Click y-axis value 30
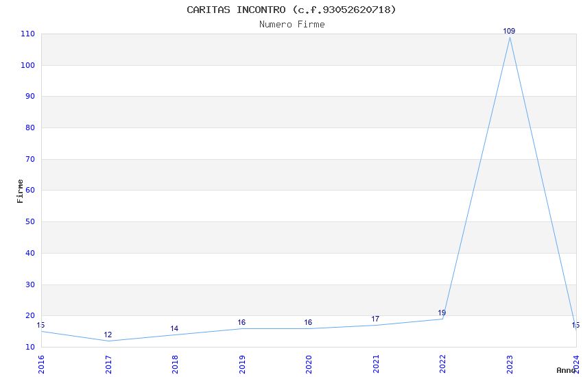 [29, 285]
